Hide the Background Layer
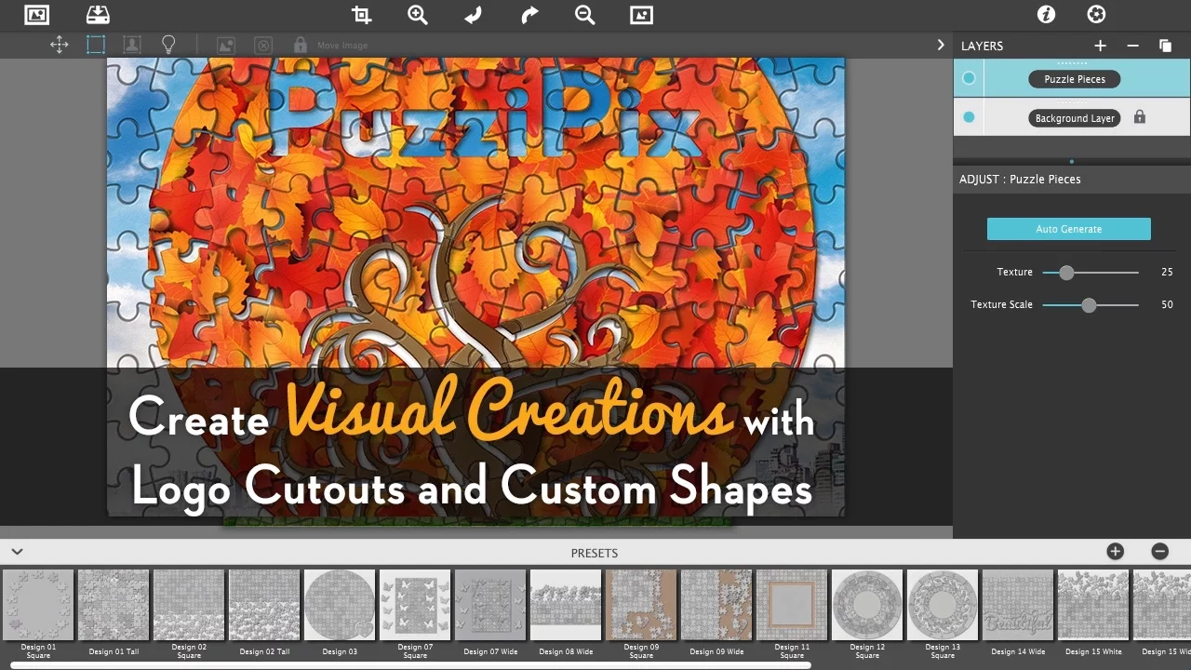This screenshot has height=670, width=1191. [969, 117]
